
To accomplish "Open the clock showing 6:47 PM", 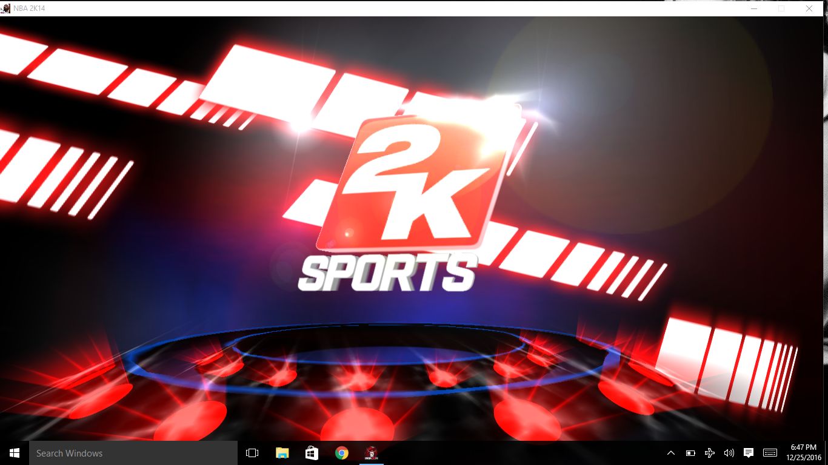I will click(x=804, y=453).
